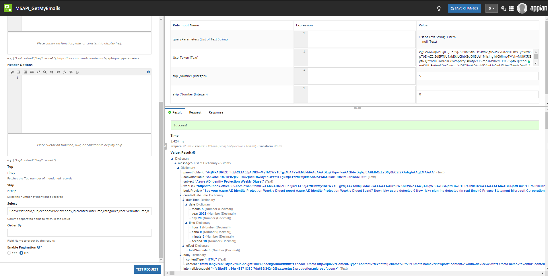Click the help question mark beside Enable Pagination

click(39, 247)
